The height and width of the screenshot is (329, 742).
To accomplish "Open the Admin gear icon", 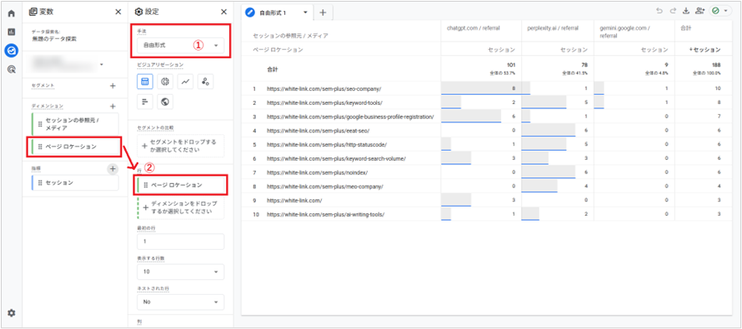I will click(12, 313).
